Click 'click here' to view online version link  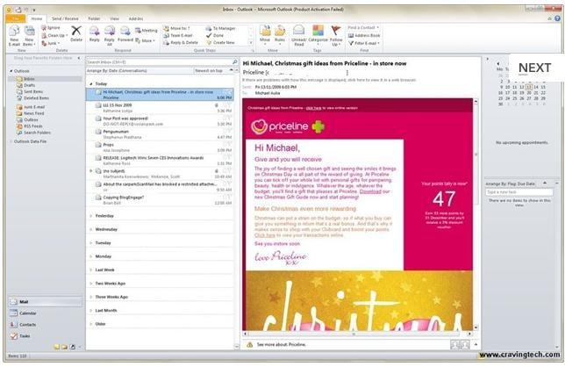313,108
